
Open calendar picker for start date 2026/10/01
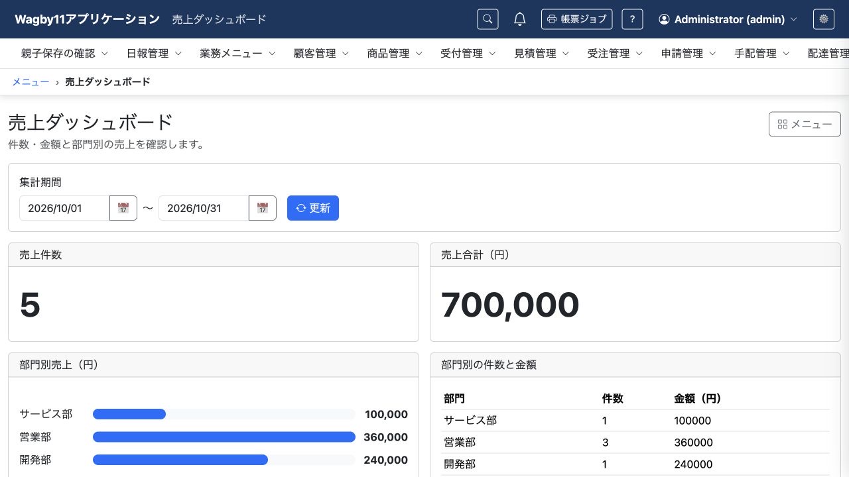pyautogui.click(x=123, y=208)
